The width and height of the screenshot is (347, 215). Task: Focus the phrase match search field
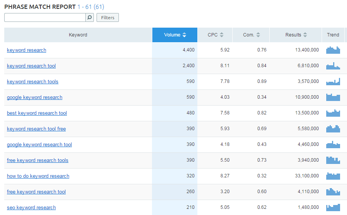[45, 17]
